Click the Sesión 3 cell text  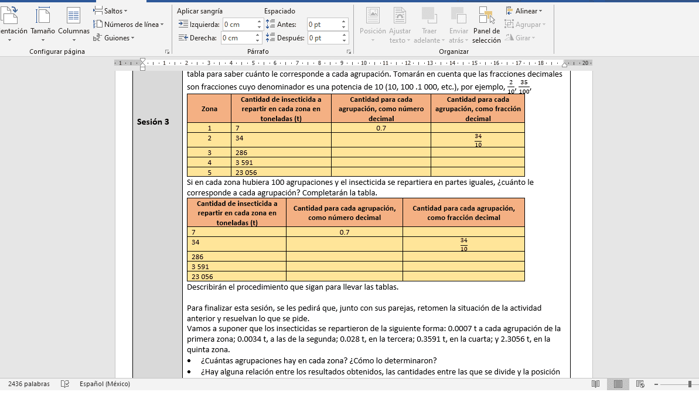click(153, 122)
